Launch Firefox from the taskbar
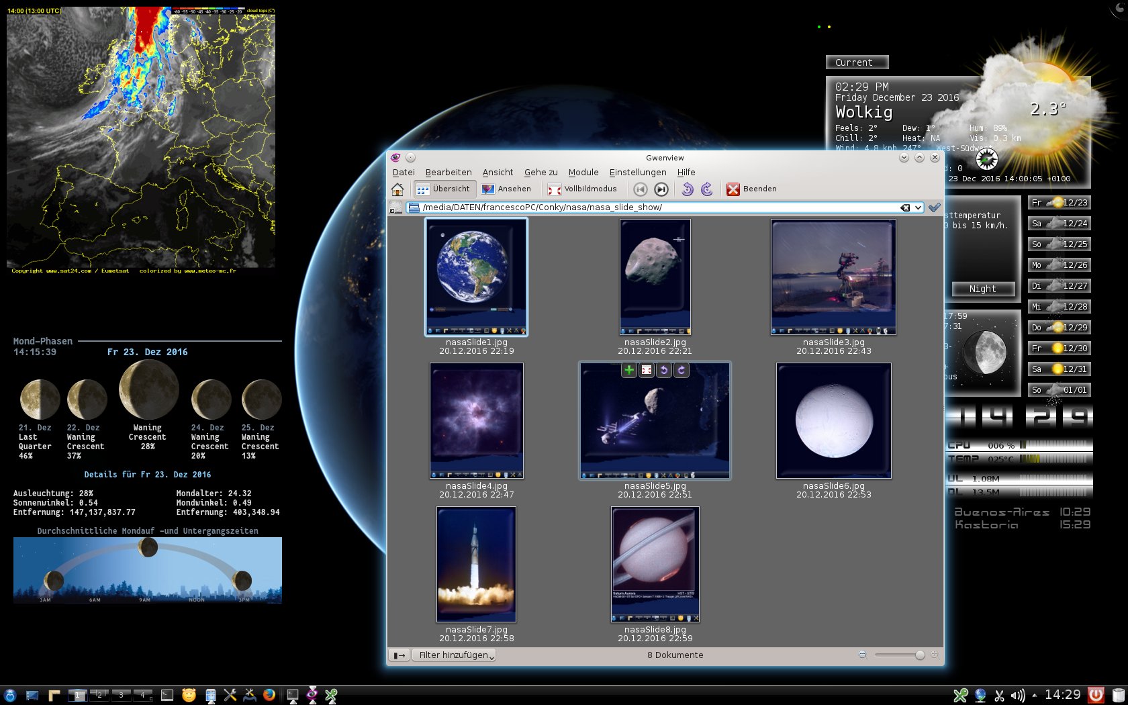This screenshot has width=1128, height=705. coord(269,695)
